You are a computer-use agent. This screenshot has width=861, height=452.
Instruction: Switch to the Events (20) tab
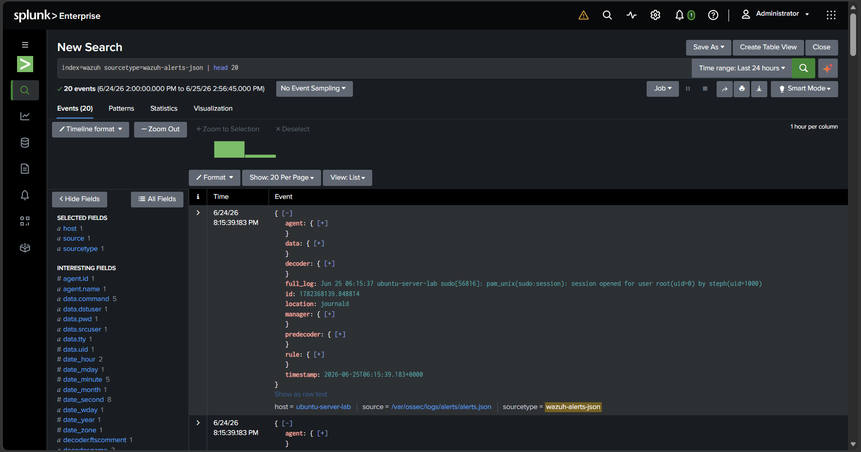point(75,108)
